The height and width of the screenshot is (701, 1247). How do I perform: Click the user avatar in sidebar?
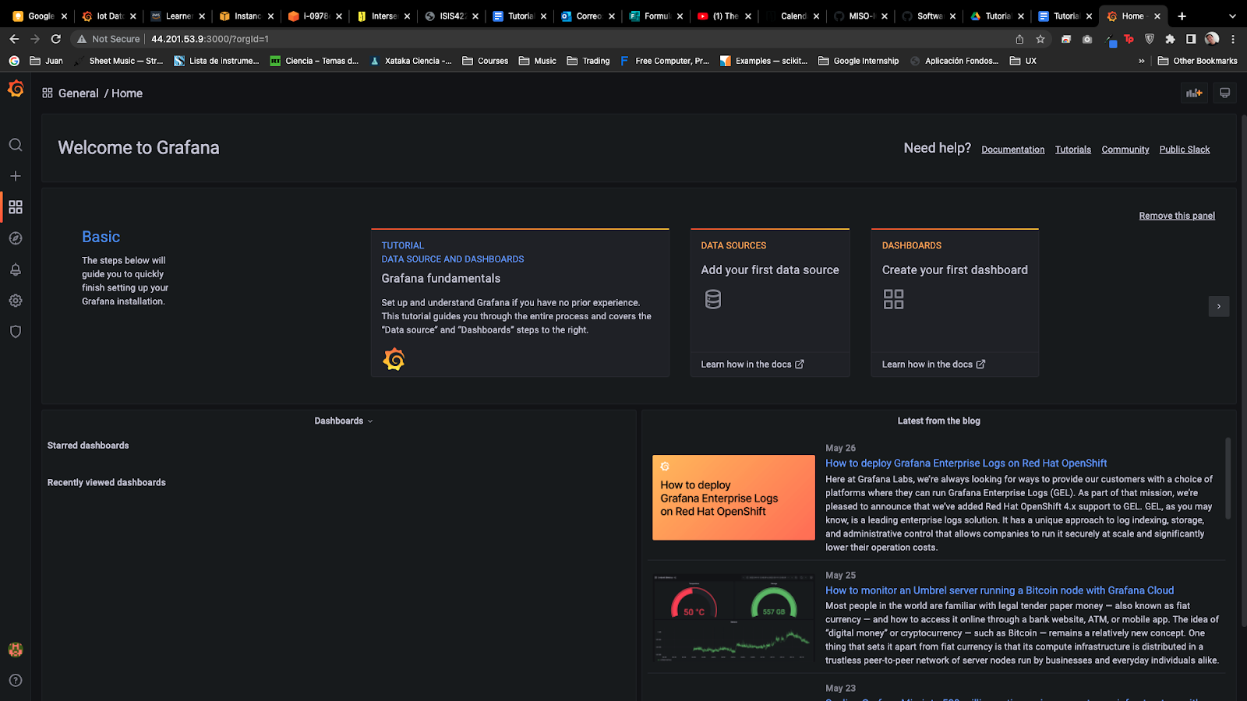(16, 650)
